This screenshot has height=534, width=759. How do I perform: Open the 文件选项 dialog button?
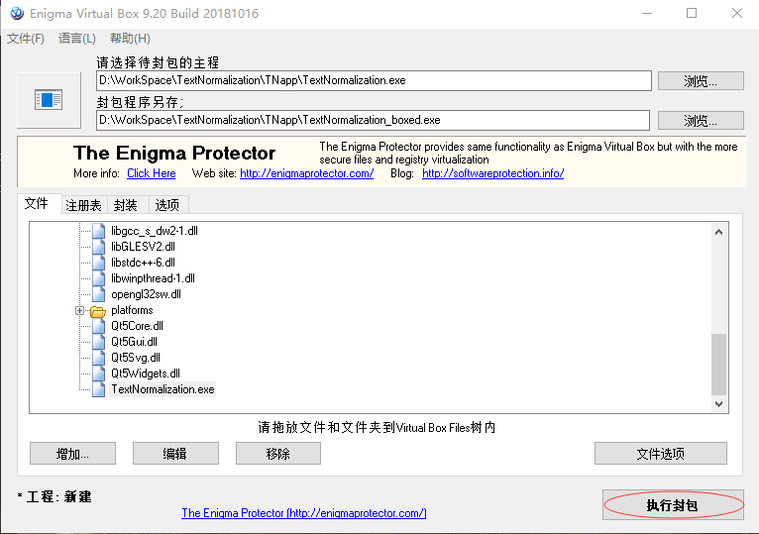[661, 454]
